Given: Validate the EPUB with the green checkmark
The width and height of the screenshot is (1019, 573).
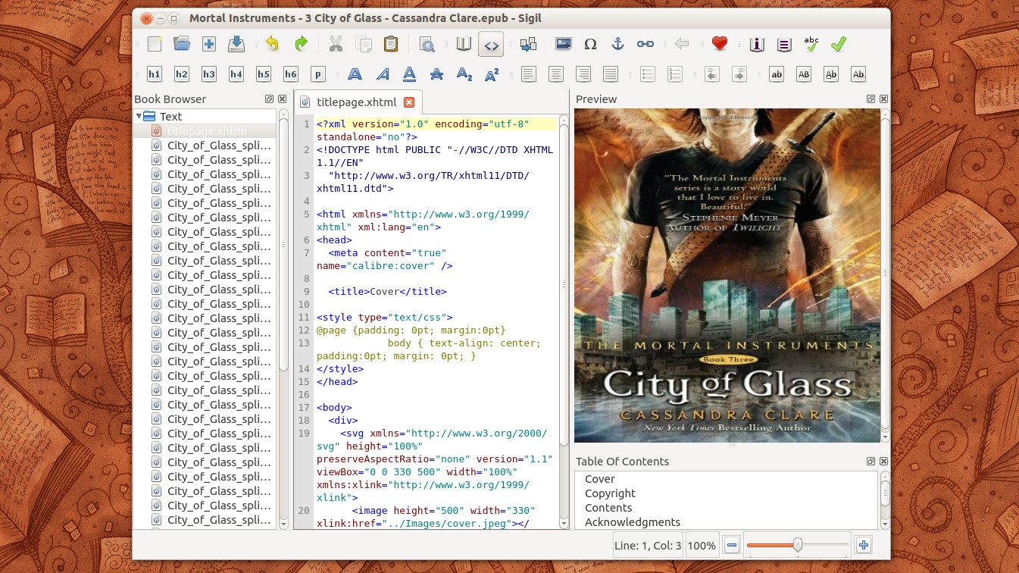Looking at the screenshot, I should coord(838,44).
